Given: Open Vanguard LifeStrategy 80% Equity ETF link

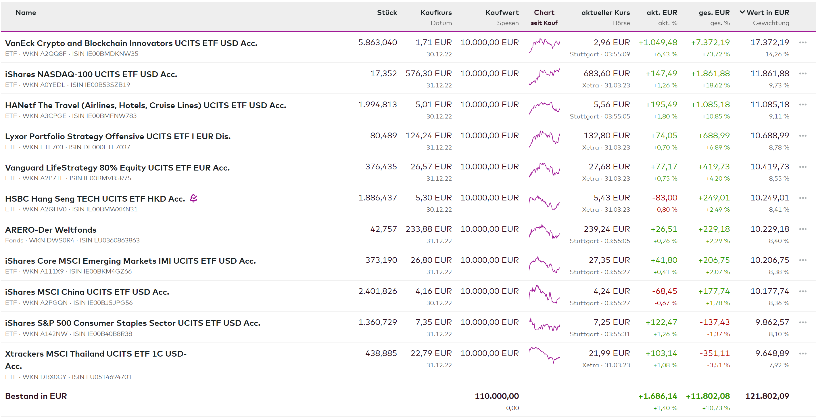Looking at the screenshot, I should click(x=117, y=167).
